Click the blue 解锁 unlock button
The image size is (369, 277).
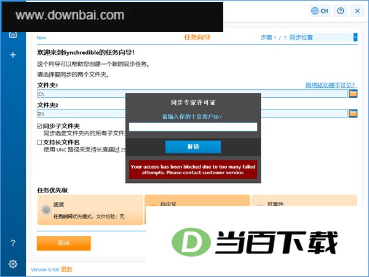[193, 147]
